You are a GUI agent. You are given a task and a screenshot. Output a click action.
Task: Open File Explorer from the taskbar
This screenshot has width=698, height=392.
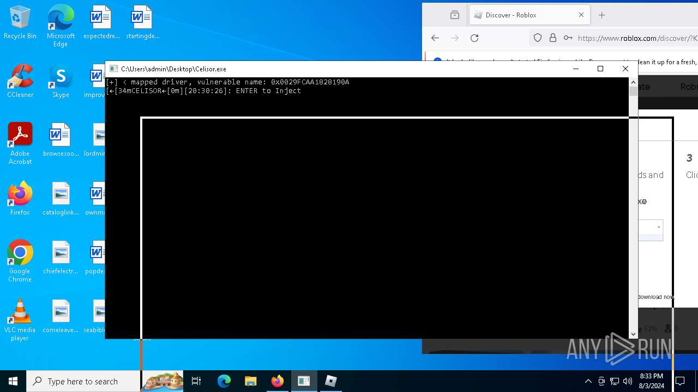click(x=250, y=381)
